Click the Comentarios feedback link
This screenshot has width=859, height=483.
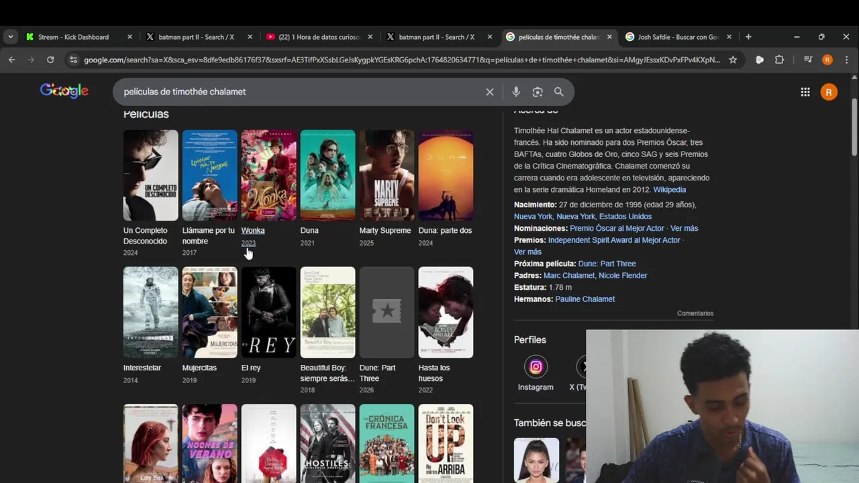click(695, 313)
